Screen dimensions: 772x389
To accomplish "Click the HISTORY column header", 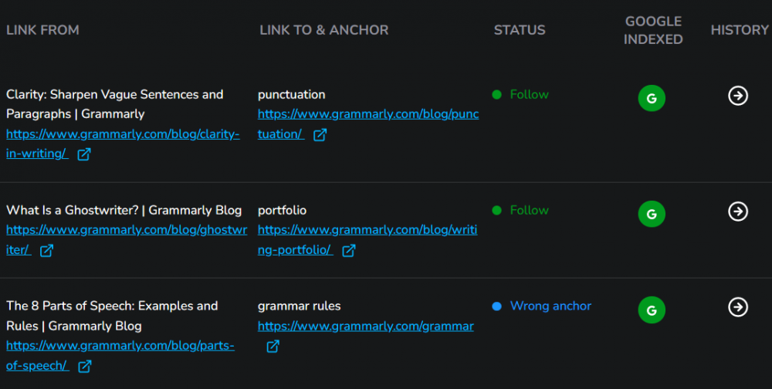I will (740, 30).
